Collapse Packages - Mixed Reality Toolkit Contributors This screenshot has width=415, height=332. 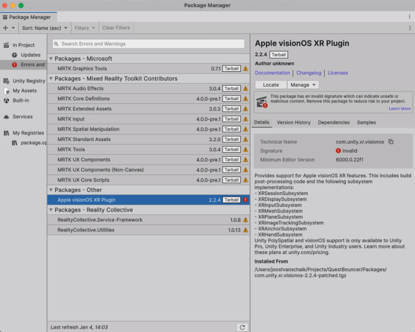(x=51, y=79)
